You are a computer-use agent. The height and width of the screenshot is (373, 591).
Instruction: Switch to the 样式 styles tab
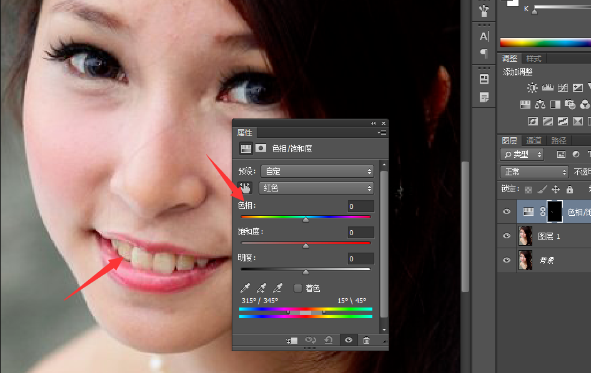[x=534, y=58]
